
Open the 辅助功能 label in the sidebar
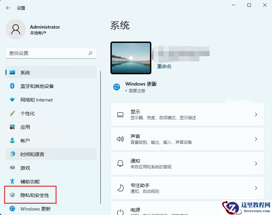(x=30, y=182)
